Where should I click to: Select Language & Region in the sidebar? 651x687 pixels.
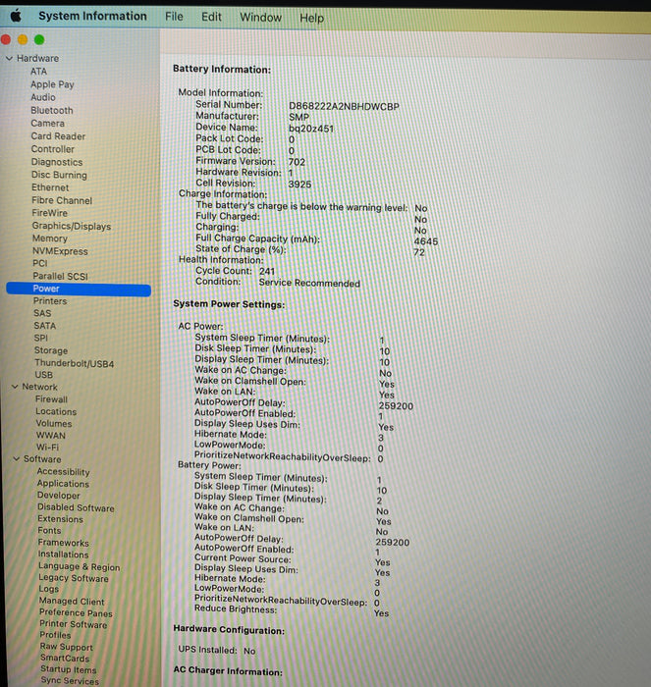coord(79,566)
